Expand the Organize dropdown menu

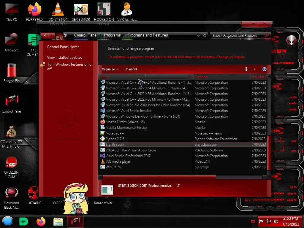point(110,69)
